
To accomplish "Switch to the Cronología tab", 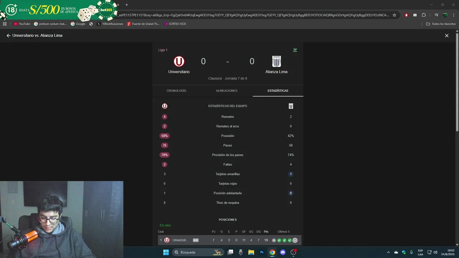I will pyautogui.click(x=176, y=91).
